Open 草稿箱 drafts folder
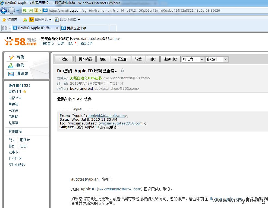This screenshot has width=268, height=208. coord(13,104)
